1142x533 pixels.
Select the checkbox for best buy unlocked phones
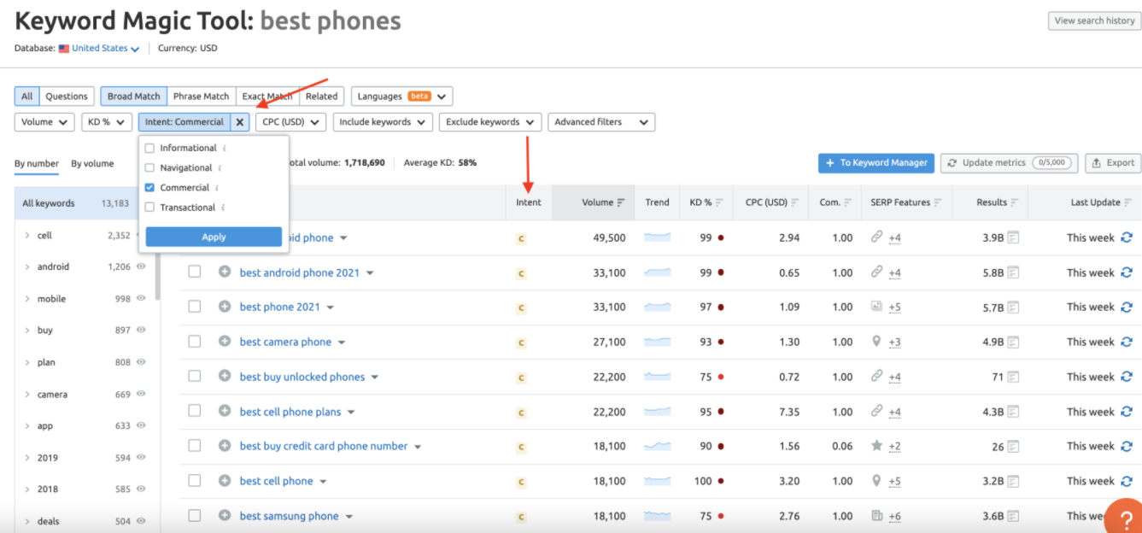tap(195, 377)
